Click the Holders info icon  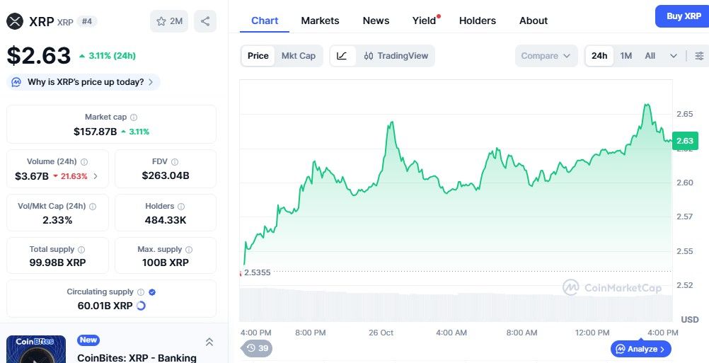coord(182,207)
